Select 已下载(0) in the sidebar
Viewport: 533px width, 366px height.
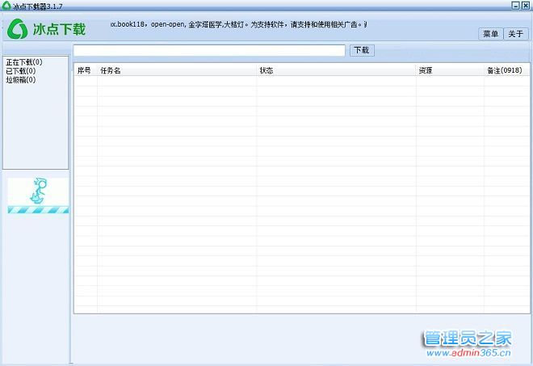[20, 71]
